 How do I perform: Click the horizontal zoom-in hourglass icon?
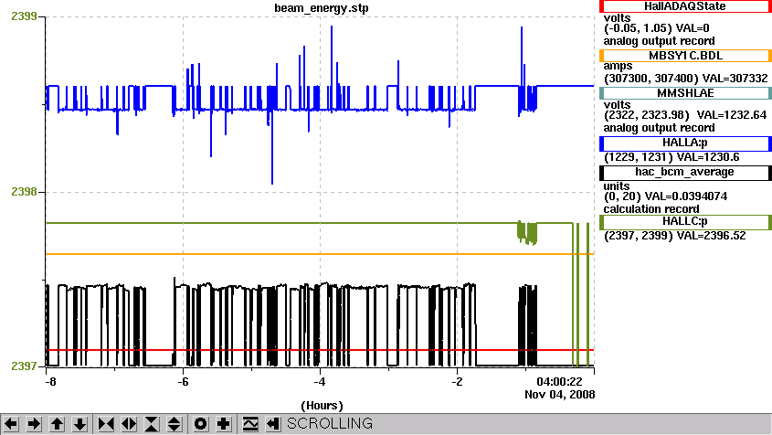point(106,424)
